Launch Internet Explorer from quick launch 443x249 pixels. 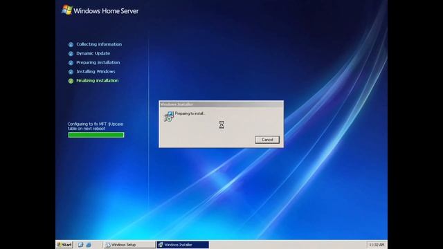[x=89, y=245]
